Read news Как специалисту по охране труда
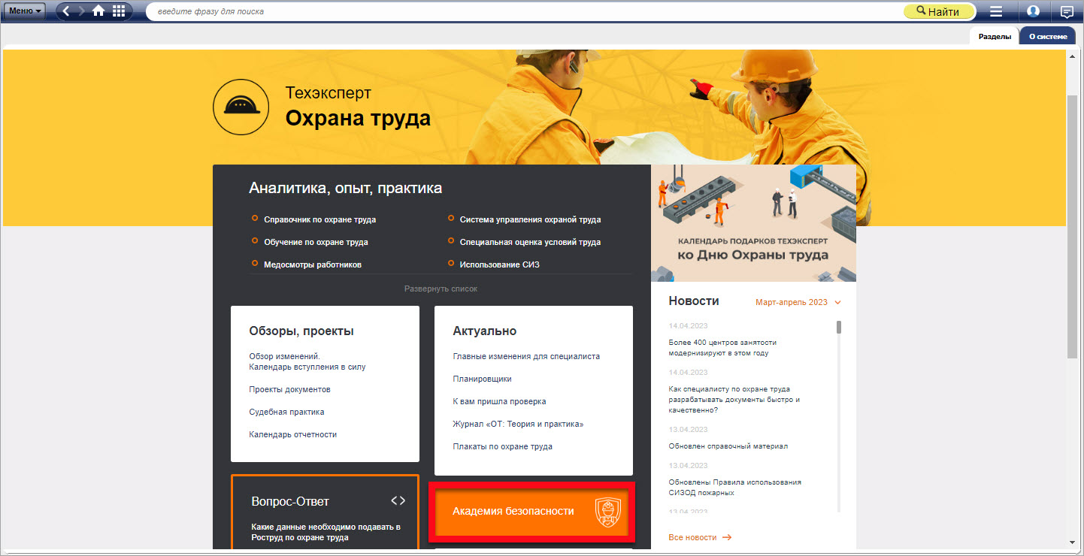1084x556 pixels. [x=734, y=400]
